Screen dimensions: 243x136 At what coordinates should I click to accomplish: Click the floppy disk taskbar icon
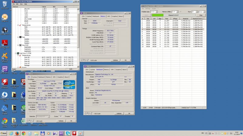point(43,133)
